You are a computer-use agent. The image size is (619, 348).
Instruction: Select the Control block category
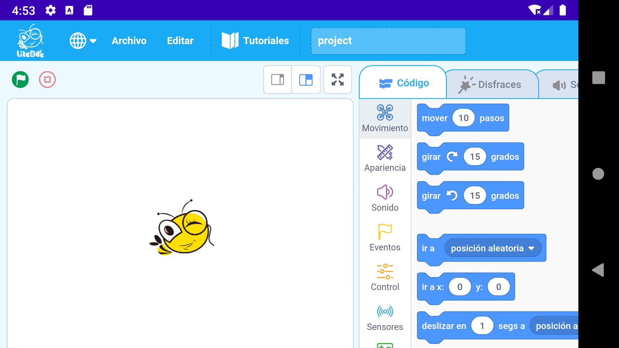[385, 277]
